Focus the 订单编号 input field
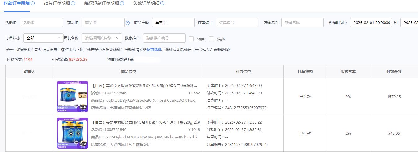 237,23
